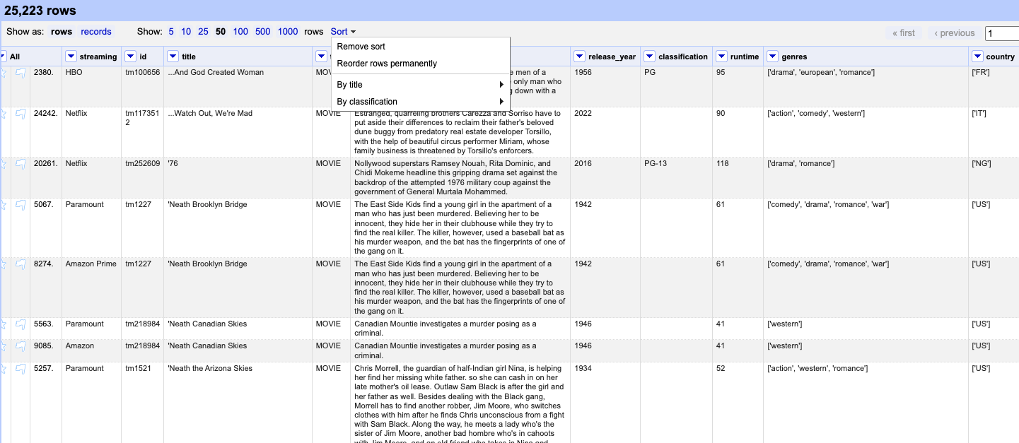
Task: Click title cell '...And God Created Woman'
Action: click(x=216, y=72)
